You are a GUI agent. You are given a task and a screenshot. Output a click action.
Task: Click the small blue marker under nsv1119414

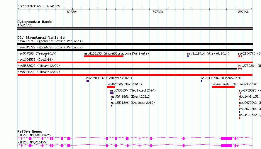[x=188, y=56]
